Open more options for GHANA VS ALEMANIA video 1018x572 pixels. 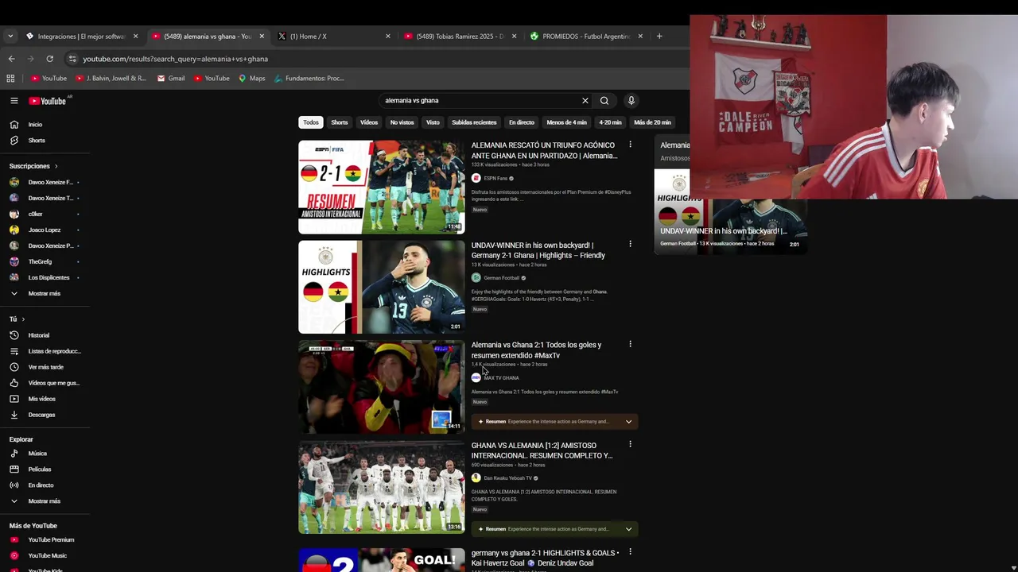[630, 444]
